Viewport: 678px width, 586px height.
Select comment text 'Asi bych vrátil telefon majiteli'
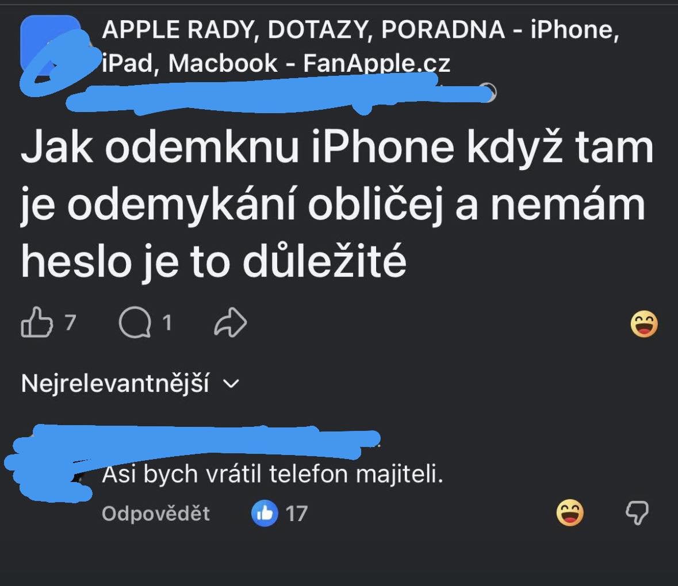[x=273, y=474]
